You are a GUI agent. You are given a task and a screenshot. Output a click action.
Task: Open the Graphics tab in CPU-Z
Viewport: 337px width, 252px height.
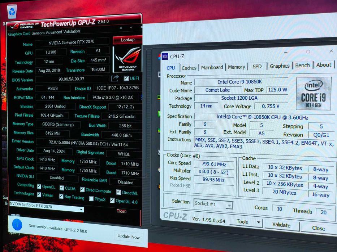pos(280,66)
